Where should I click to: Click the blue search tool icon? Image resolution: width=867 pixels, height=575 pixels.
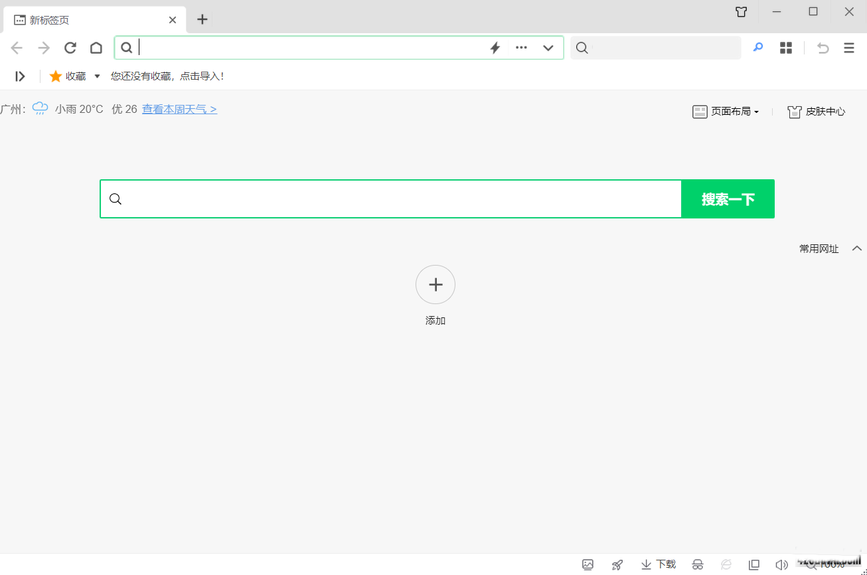coord(758,48)
